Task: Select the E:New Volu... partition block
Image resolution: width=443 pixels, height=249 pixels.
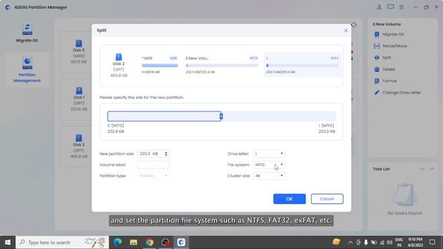Action: point(221,65)
